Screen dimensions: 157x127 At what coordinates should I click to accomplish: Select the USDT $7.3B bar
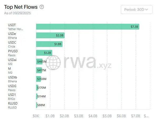88,27
